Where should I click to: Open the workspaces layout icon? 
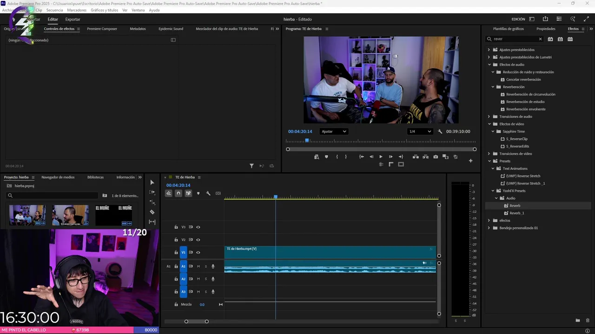pos(532,19)
